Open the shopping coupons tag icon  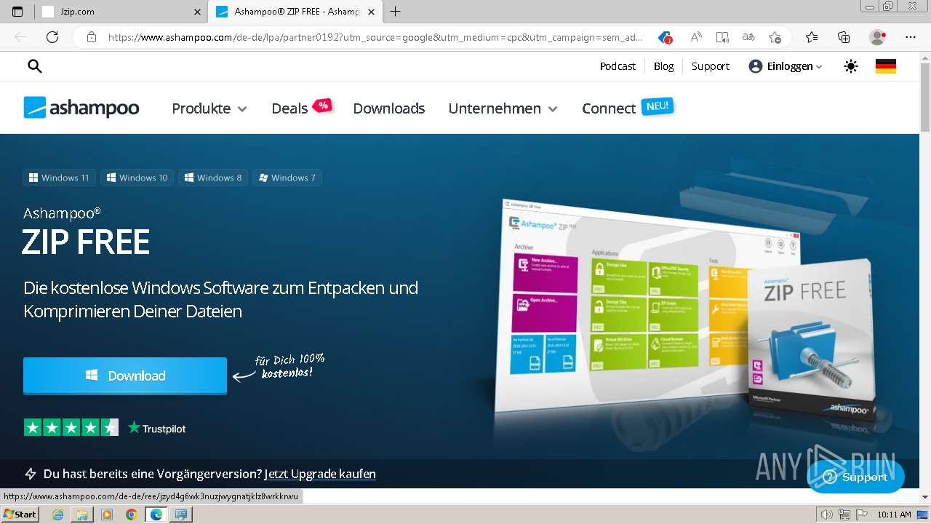coord(664,37)
